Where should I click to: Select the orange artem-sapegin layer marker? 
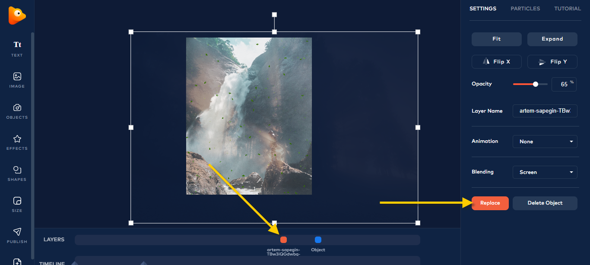coord(283,240)
